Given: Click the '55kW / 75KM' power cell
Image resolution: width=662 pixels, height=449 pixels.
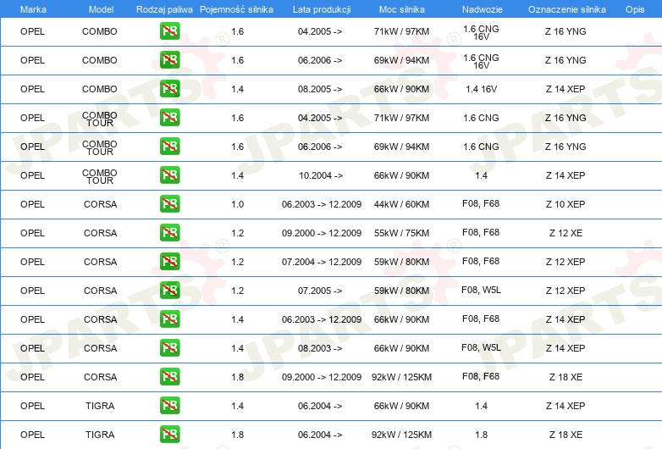Looking at the screenshot, I should click(x=401, y=233).
